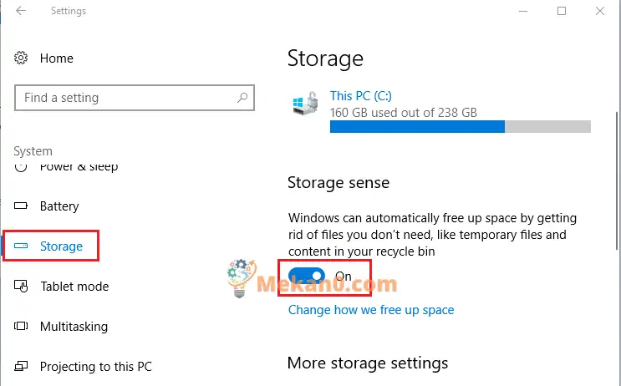621x386 pixels.
Task: Click the C: drive usage bar
Action: coord(461,127)
